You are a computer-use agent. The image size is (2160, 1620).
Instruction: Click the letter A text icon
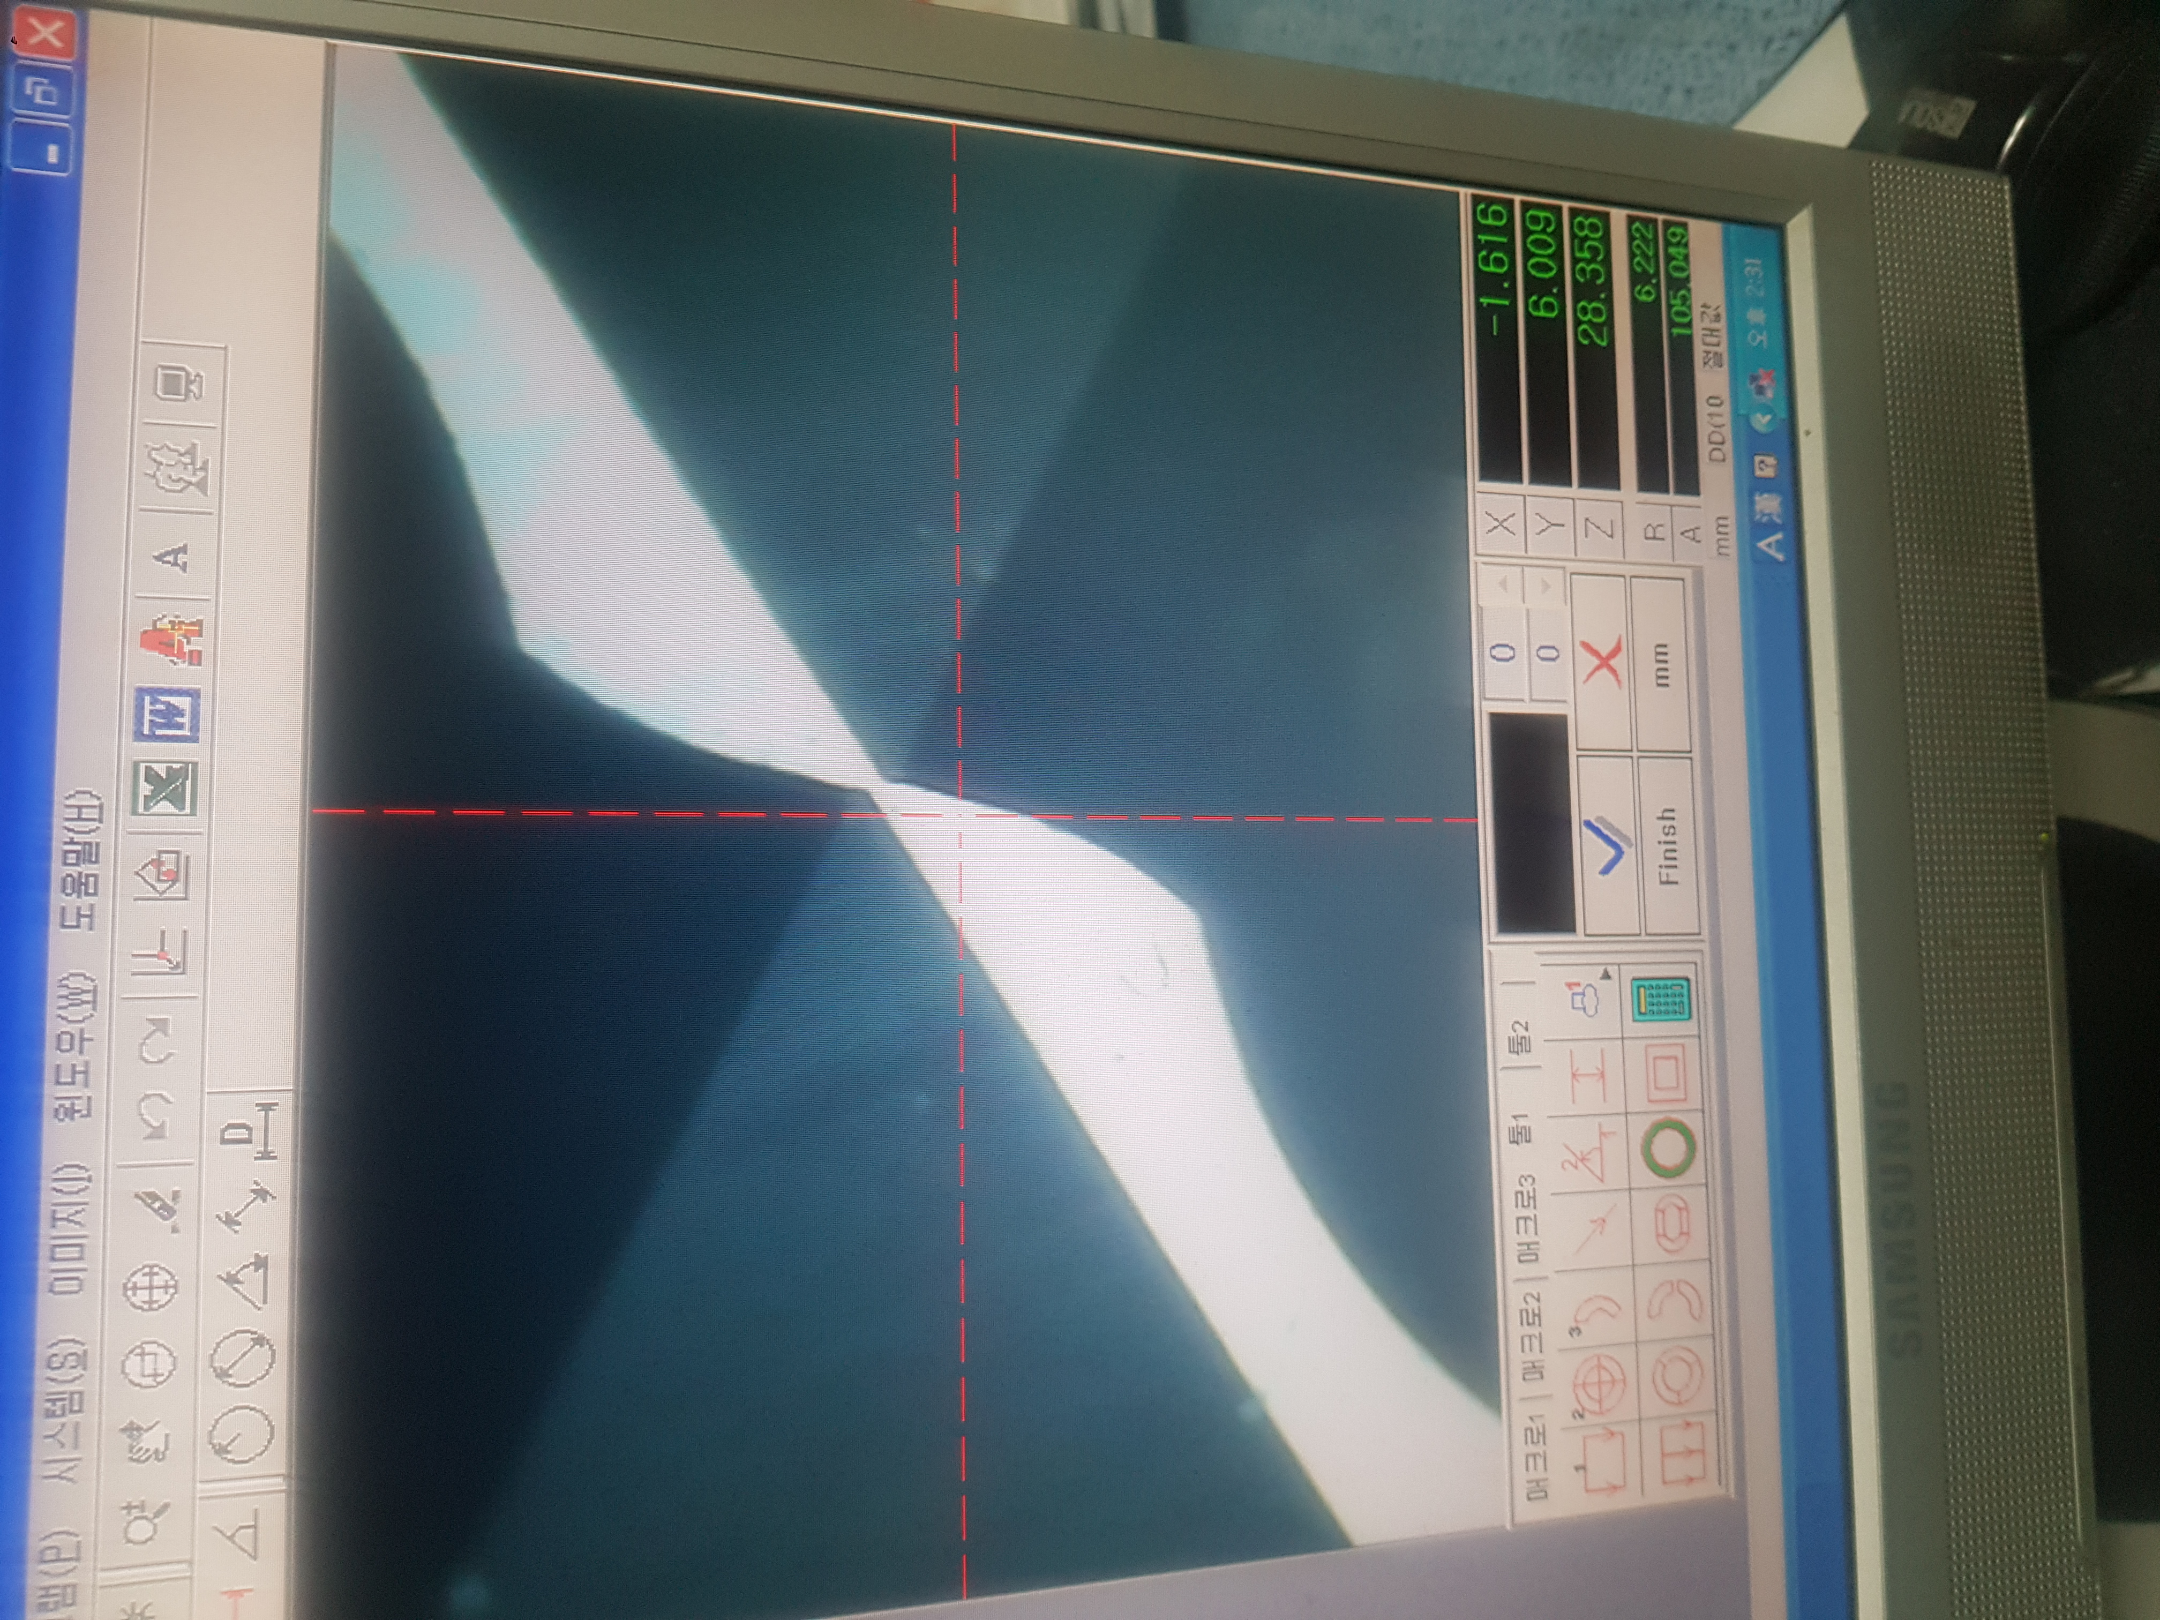coord(172,557)
